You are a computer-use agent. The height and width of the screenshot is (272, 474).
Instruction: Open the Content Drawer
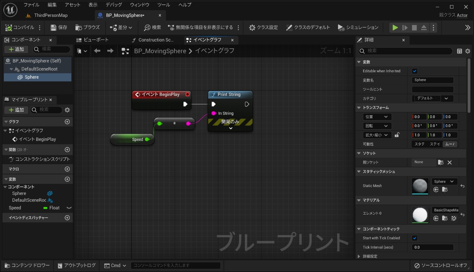coord(26,265)
